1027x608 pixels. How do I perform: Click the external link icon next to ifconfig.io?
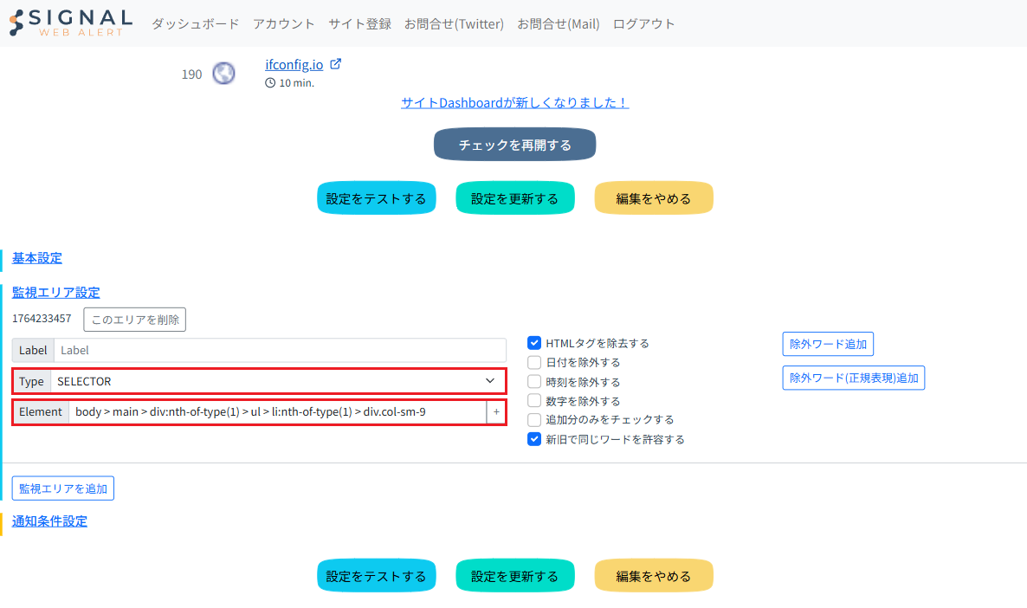pos(336,64)
